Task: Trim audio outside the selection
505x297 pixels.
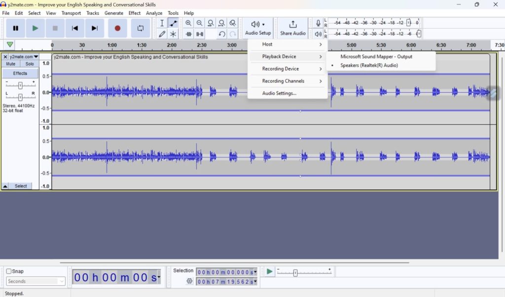Action: pyautogui.click(x=189, y=34)
